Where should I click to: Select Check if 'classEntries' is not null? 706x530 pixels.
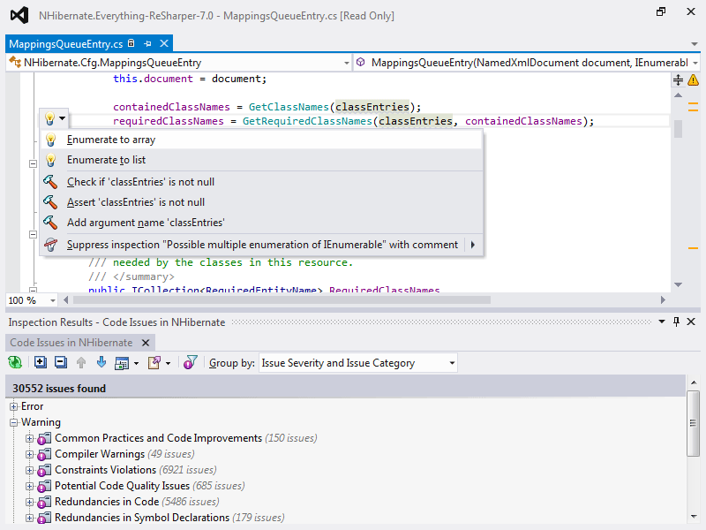pyautogui.click(x=261, y=182)
